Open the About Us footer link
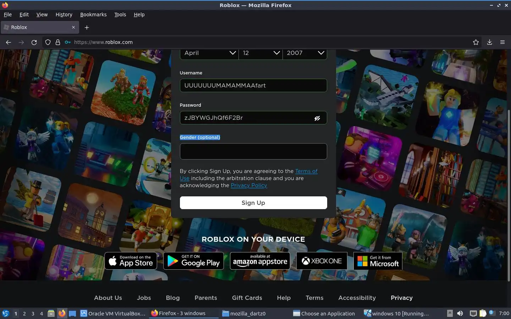Viewport: 511px width, 319px height. click(108, 298)
